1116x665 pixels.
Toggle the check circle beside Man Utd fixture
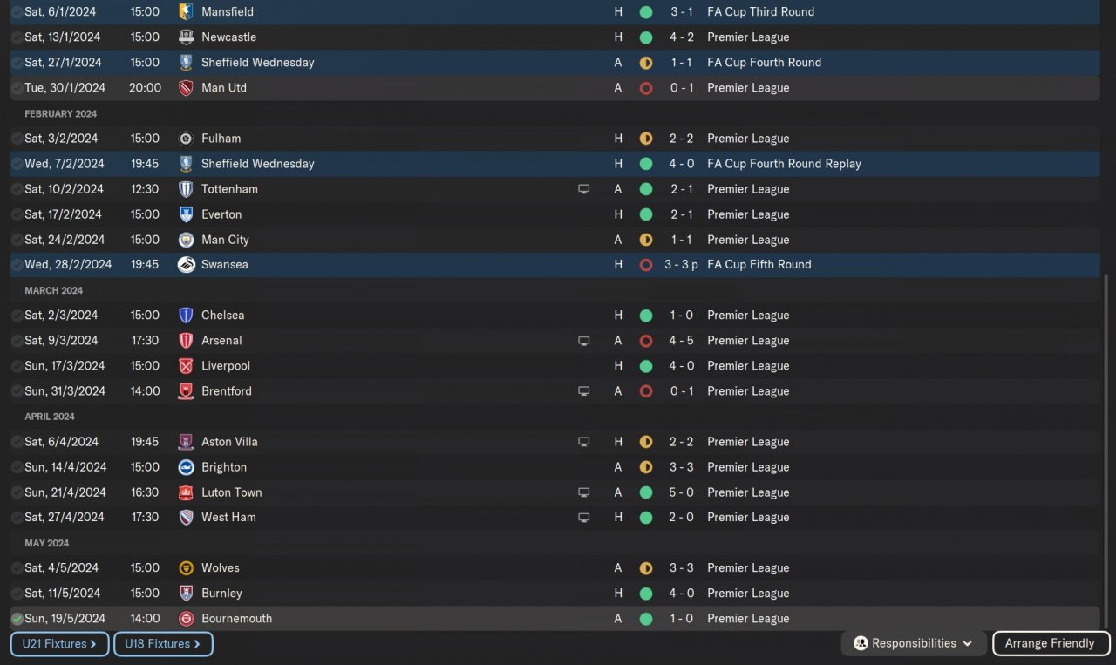tap(17, 88)
